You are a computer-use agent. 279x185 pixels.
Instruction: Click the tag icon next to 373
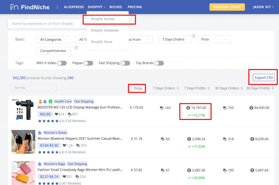pyautogui.click(x=78, y=145)
